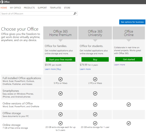Click the Office 365 Home Premium column header

point(60,33)
